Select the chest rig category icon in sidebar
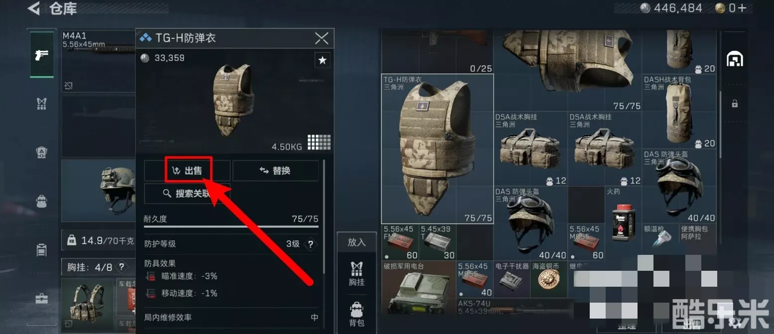The width and height of the screenshot is (774, 334). point(42,104)
